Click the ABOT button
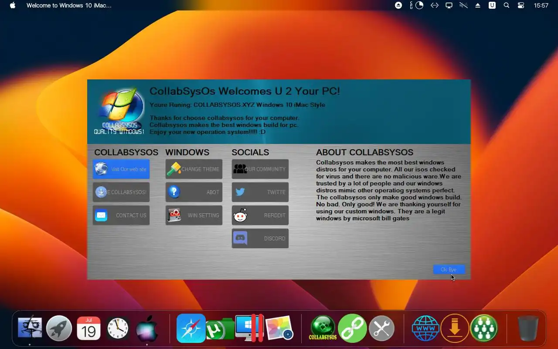Image resolution: width=558 pixels, height=349 pixels. [194, 192]
